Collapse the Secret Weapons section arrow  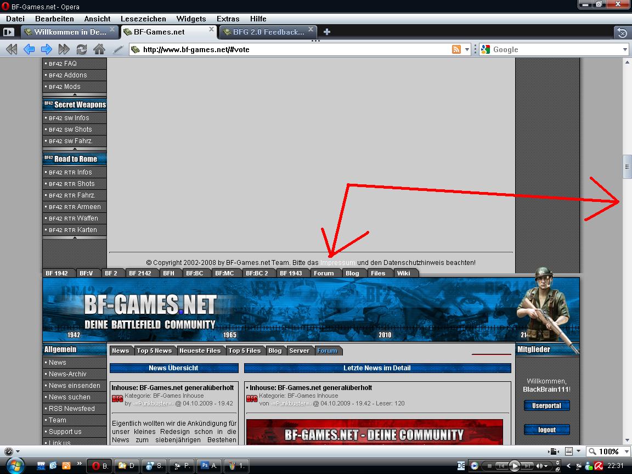(75, 149)
